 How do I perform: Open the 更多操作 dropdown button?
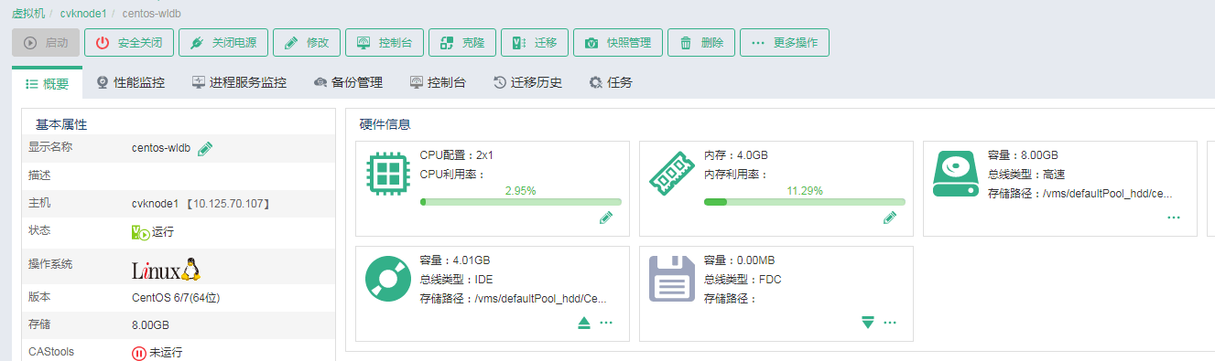[x=785, y=43]
